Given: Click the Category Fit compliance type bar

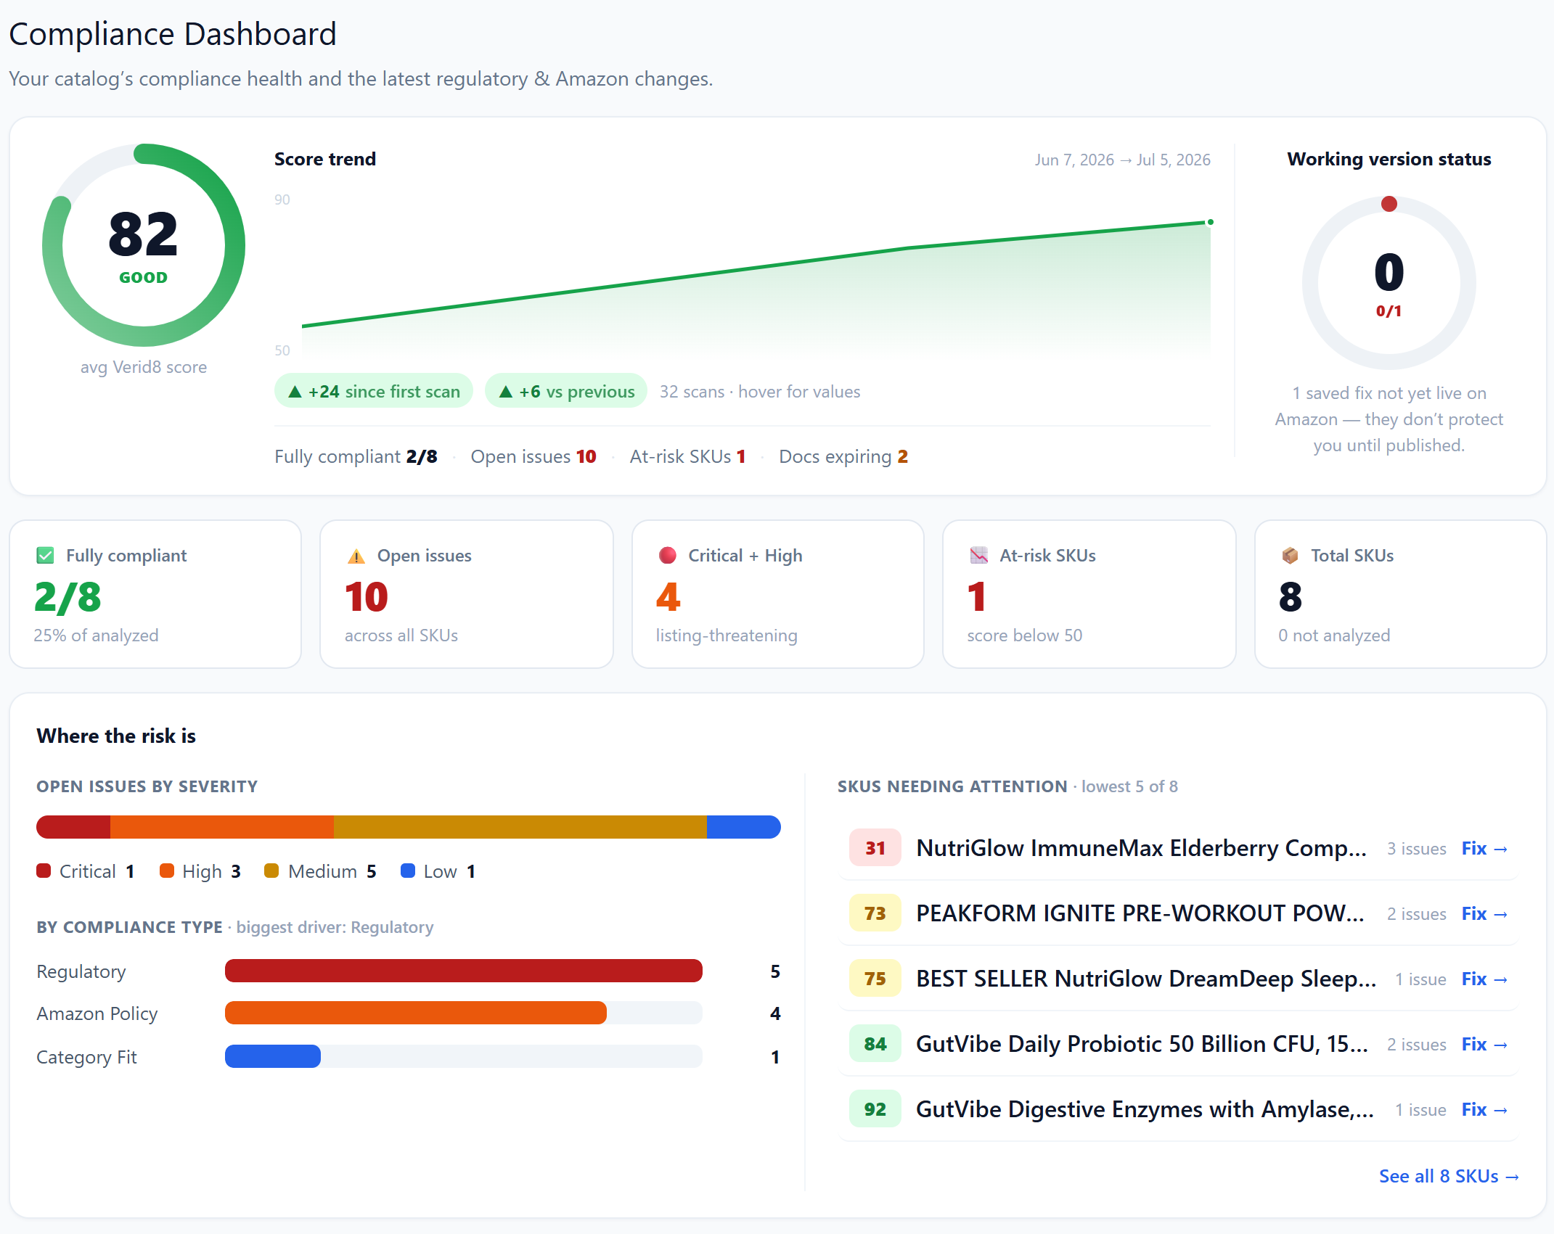Looking at the screenshot, I should (273, 1056).
